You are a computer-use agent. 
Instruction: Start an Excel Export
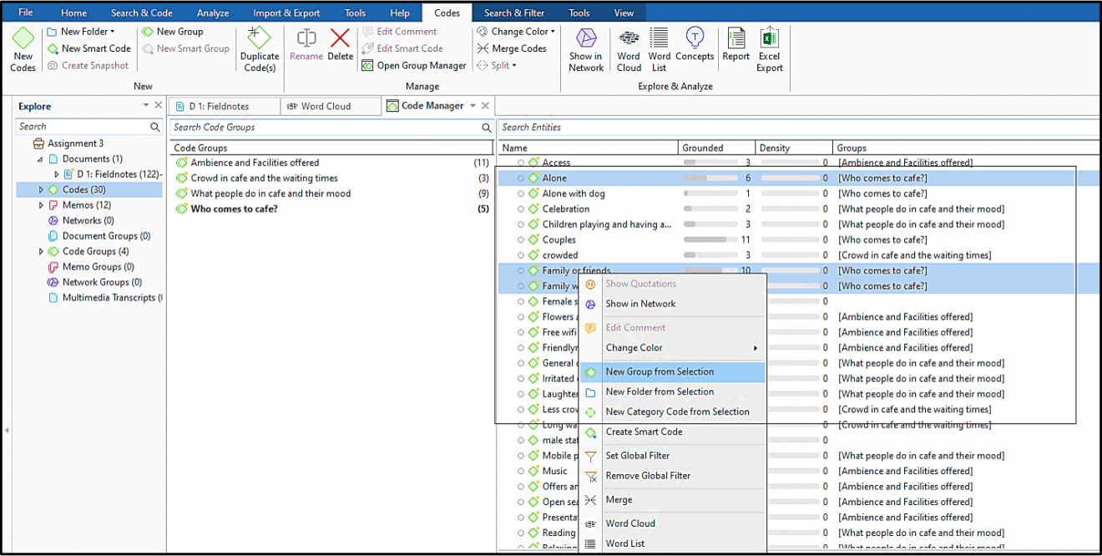(x=769, y=46)
